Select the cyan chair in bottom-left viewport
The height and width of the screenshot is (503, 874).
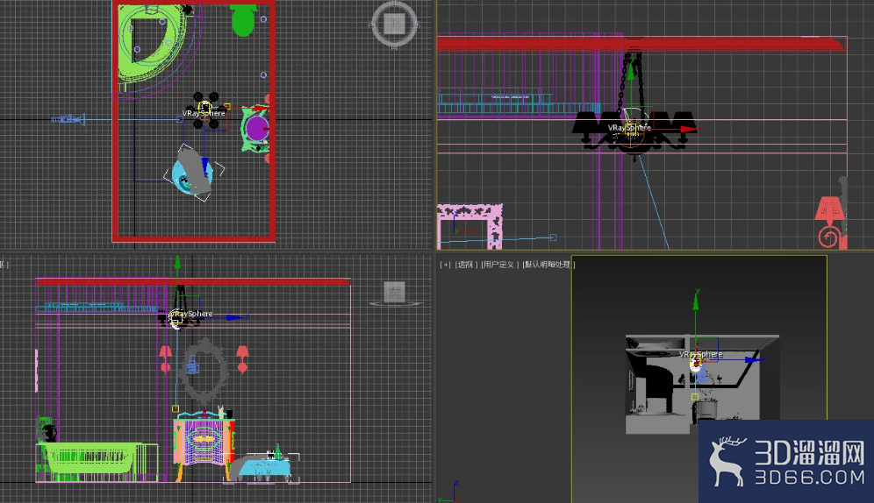tap(263, 466)
